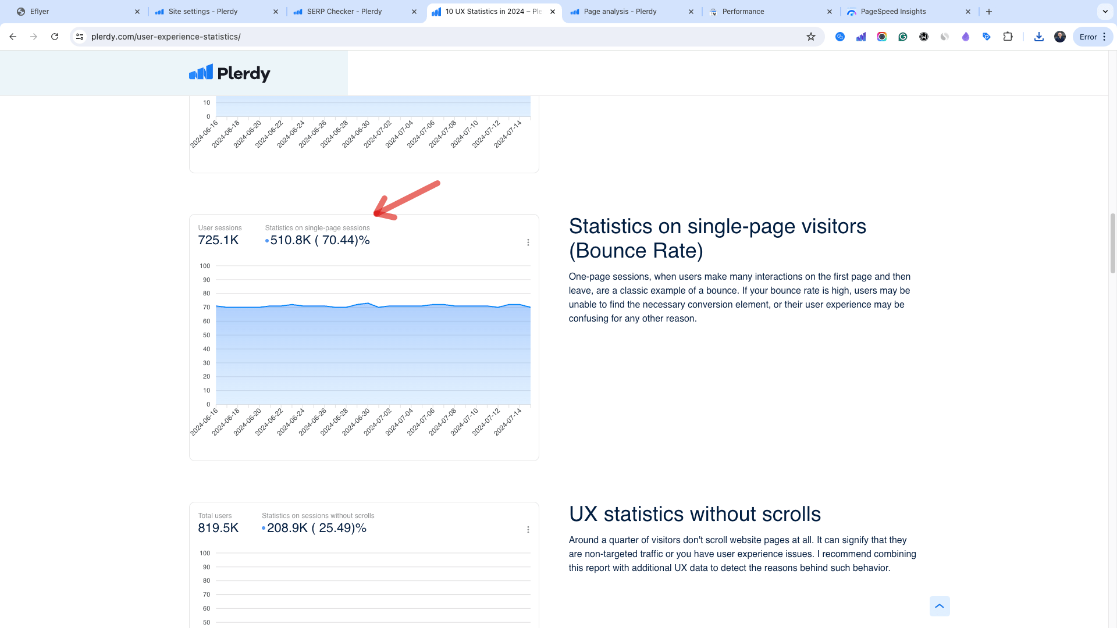
Task: Click the PageSpeed Insights tab icon
Action: 851,12
